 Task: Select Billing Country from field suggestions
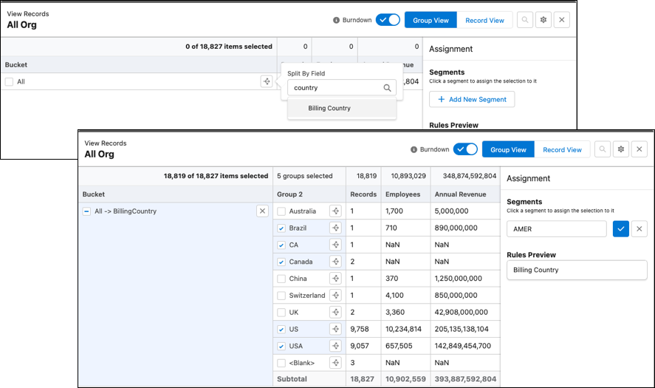click(x=342, y=109)
